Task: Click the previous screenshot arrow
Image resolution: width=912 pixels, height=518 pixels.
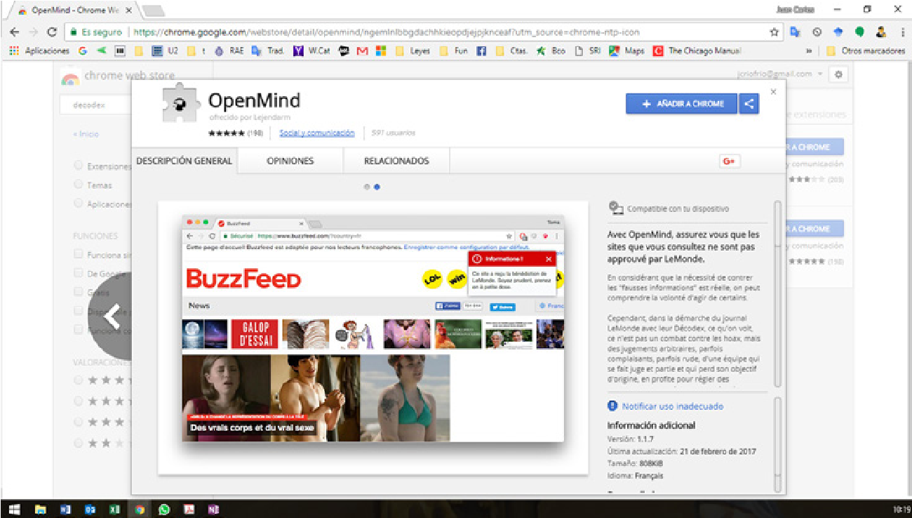Action: 112,317
